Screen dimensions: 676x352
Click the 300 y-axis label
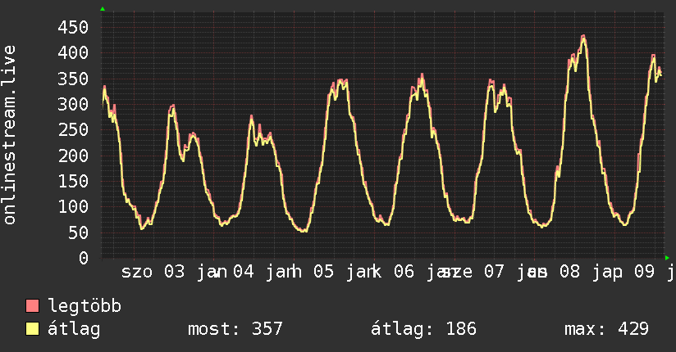[x=73, y=104]
